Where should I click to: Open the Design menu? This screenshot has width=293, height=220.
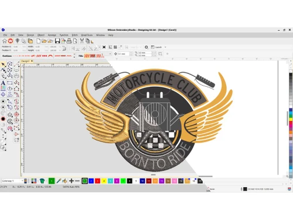[30, 35]
